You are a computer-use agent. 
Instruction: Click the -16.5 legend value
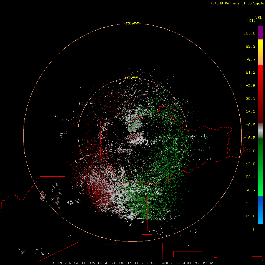tap(249, 138)
